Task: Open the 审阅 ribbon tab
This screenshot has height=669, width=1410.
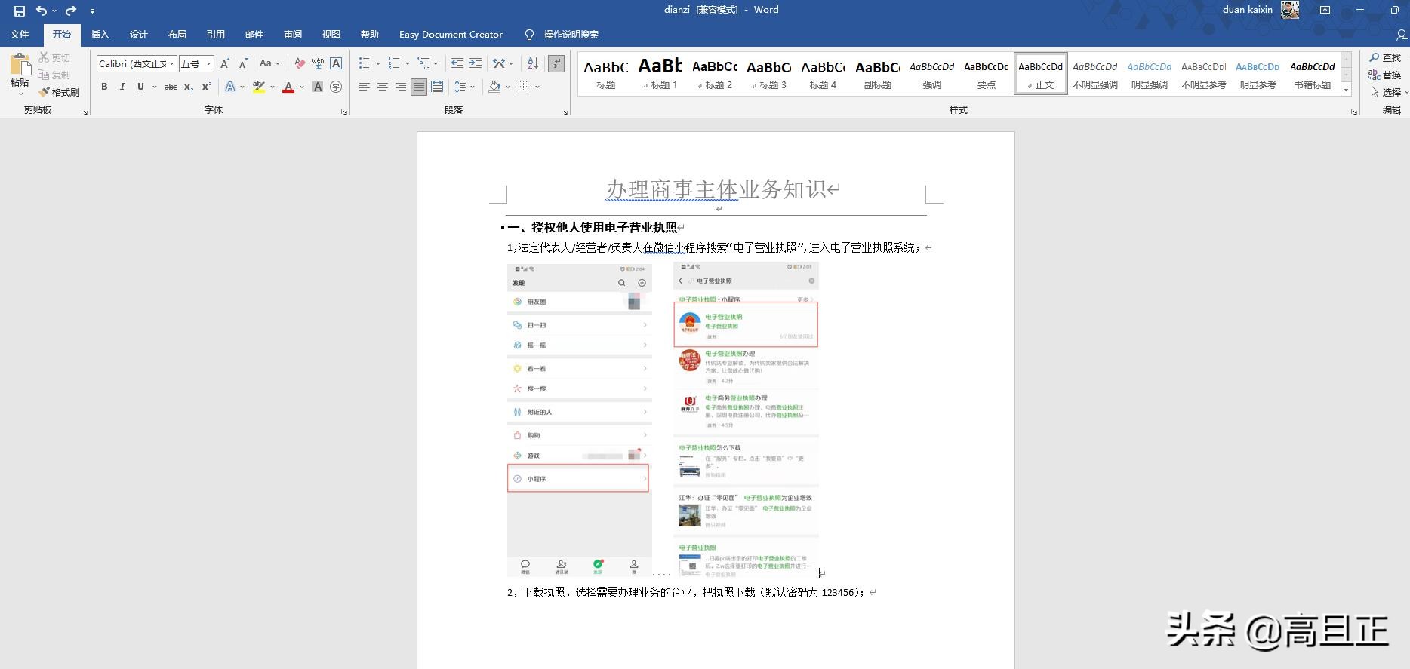Action: point(293,35)
